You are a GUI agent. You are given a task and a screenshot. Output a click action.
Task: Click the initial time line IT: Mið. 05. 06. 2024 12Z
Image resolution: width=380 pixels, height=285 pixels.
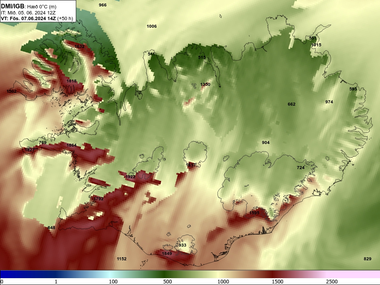tap(28, 13)
